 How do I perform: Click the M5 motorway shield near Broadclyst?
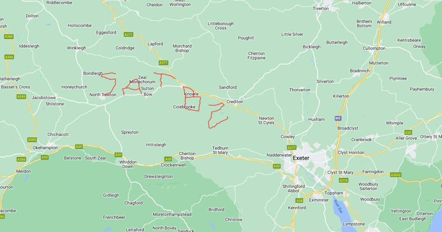pyautogui.click(x=338, y=118)
